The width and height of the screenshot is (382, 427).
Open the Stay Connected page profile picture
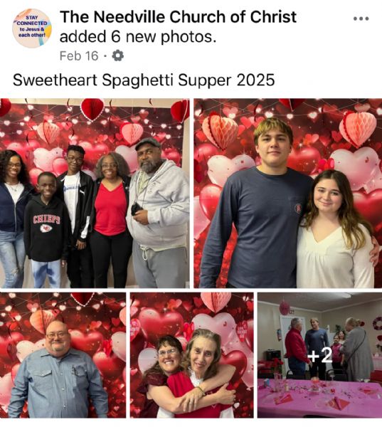32,28
